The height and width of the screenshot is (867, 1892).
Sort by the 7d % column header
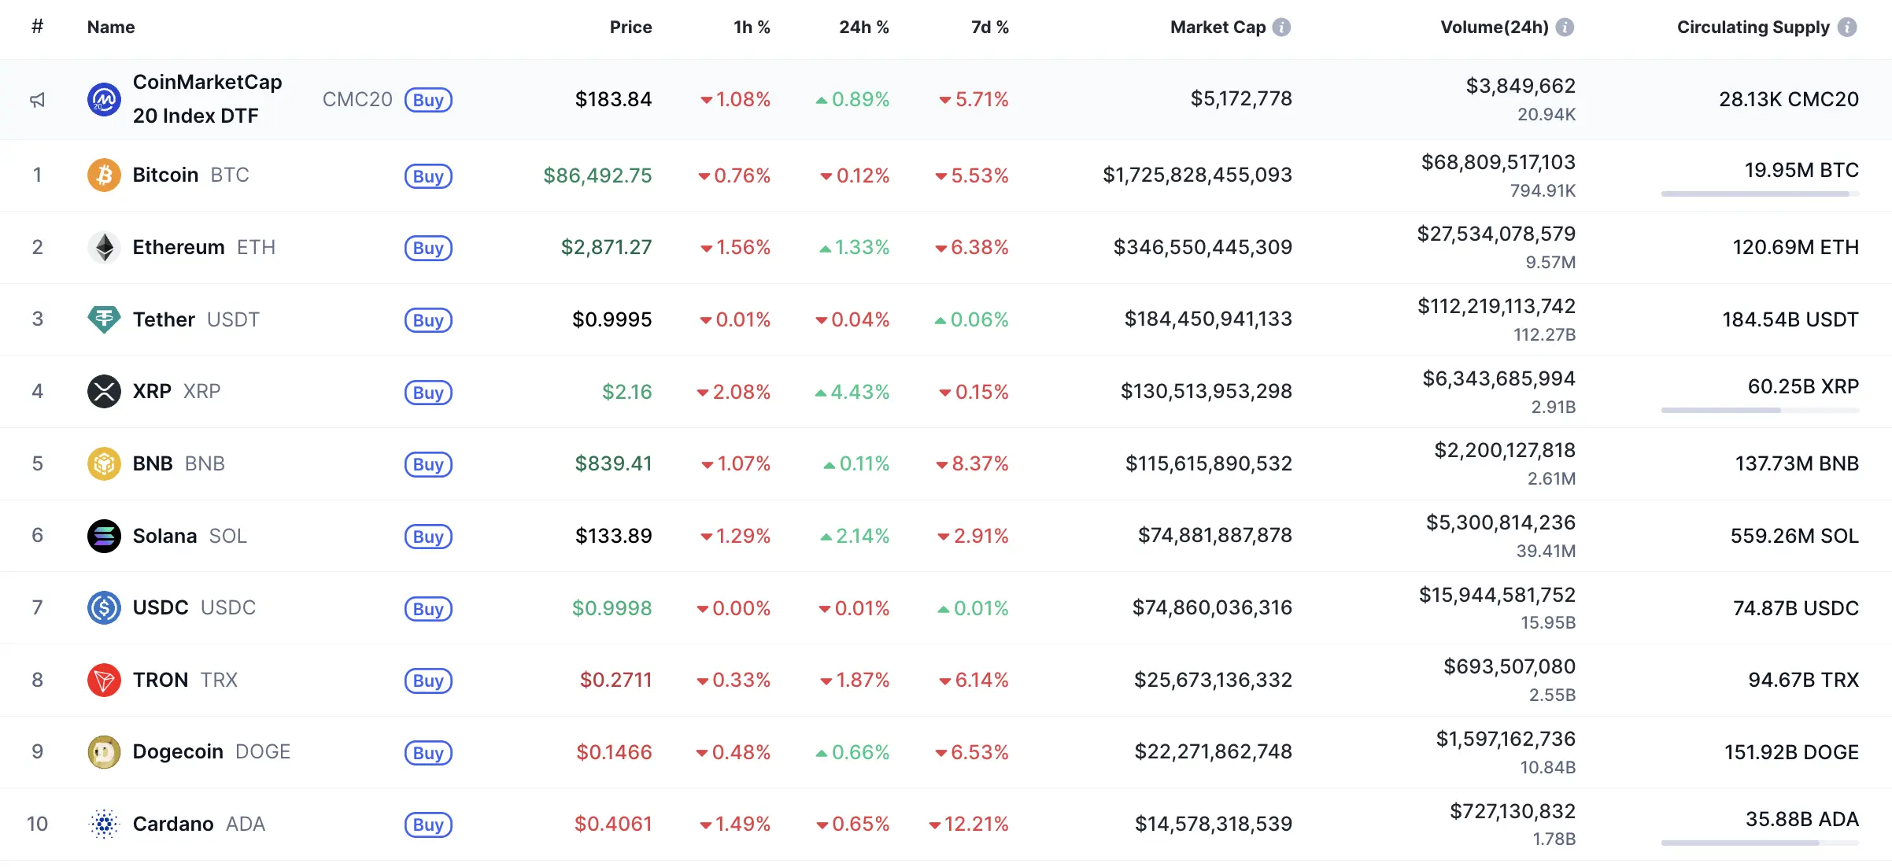pos(989,27)
